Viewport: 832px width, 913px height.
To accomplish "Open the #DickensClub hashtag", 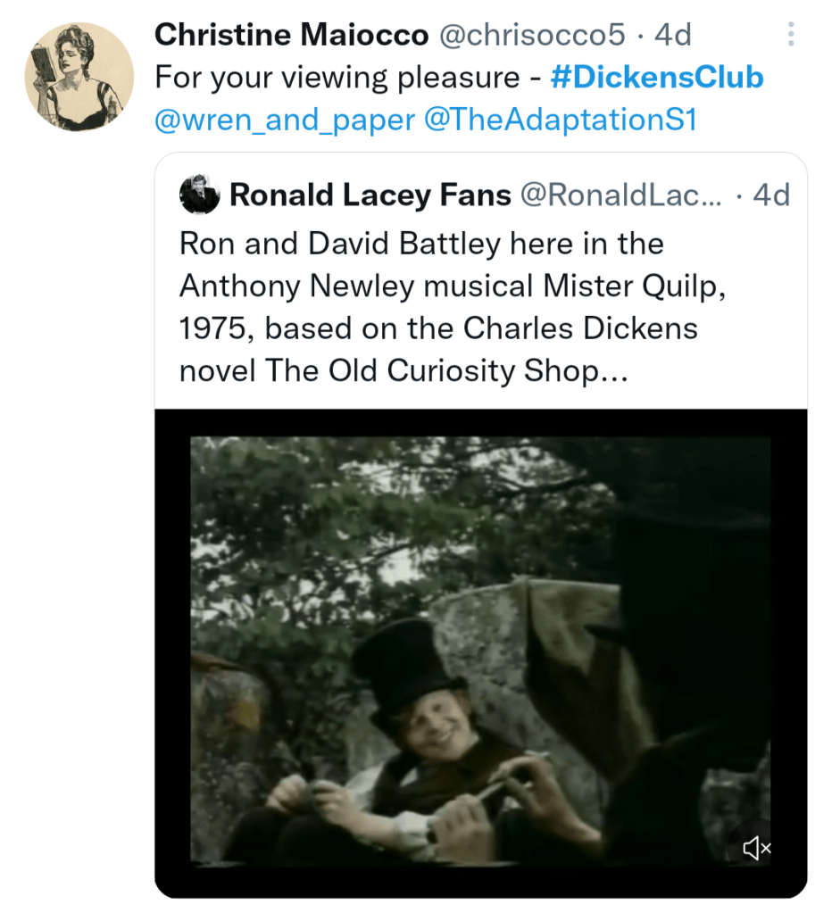I will (658, 78).
